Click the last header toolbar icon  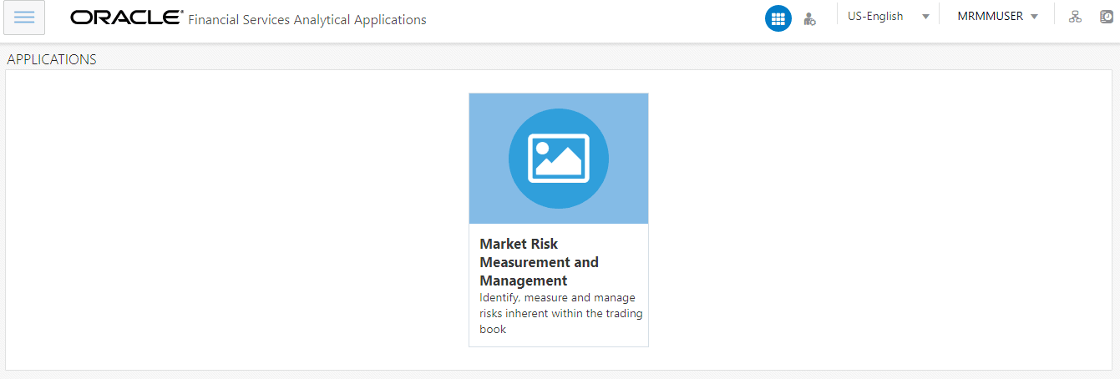1107,17
